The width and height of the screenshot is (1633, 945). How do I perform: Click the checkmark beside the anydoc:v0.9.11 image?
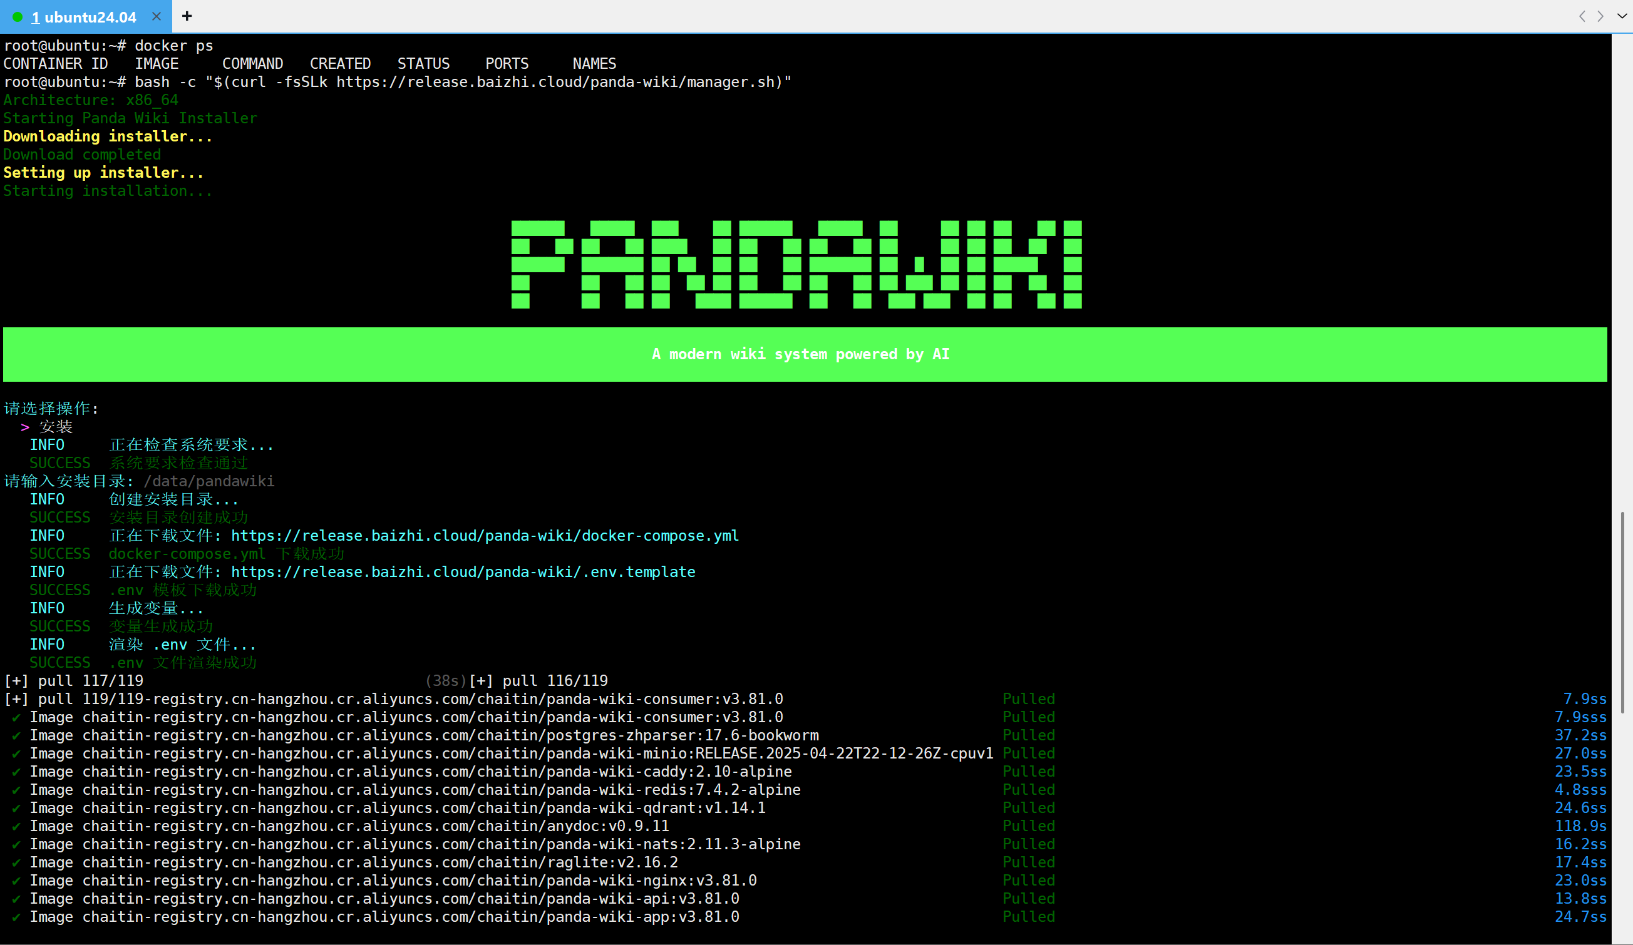[x=16, y=827]
